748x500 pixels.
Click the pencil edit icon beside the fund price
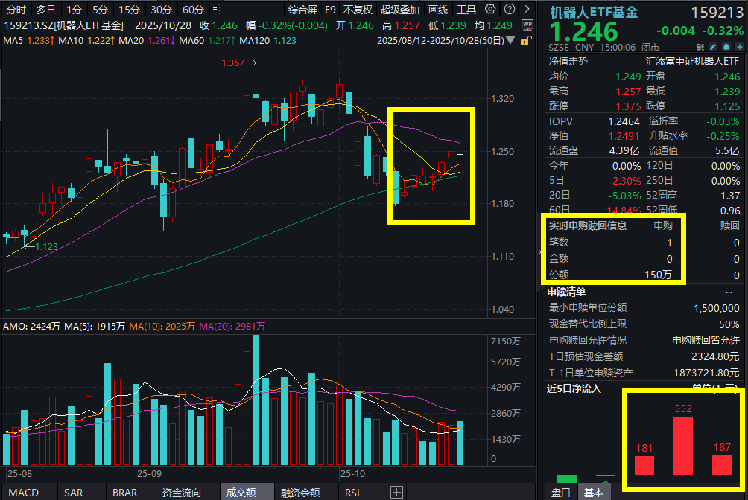pos(711,46)
